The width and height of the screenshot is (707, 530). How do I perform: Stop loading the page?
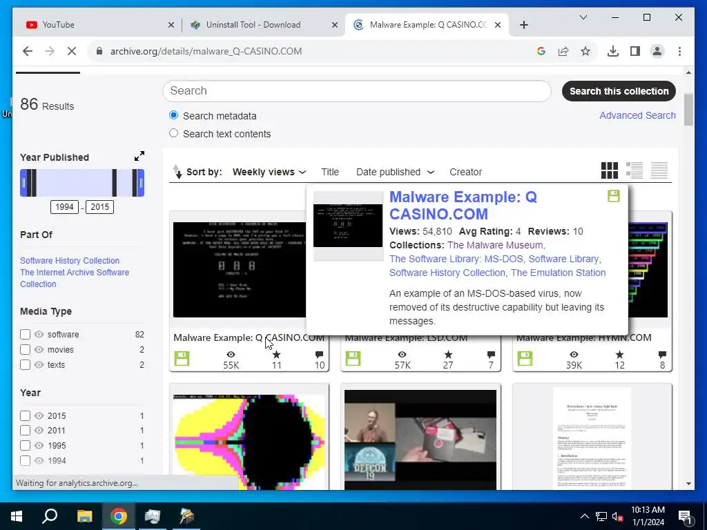[x=72, y=51]
